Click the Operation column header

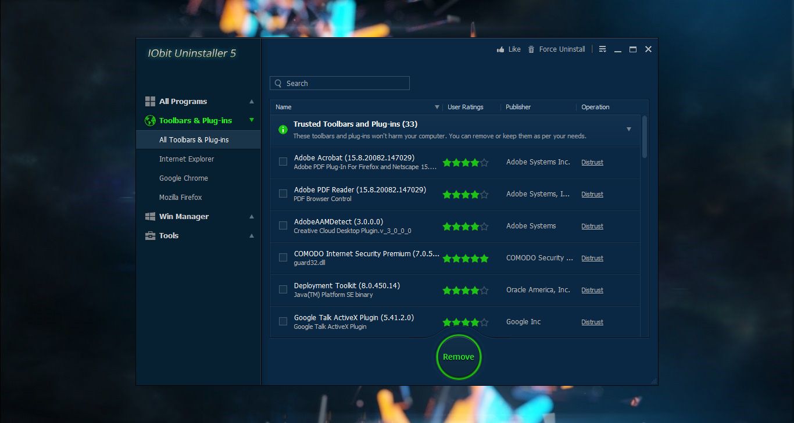(595, 107)
